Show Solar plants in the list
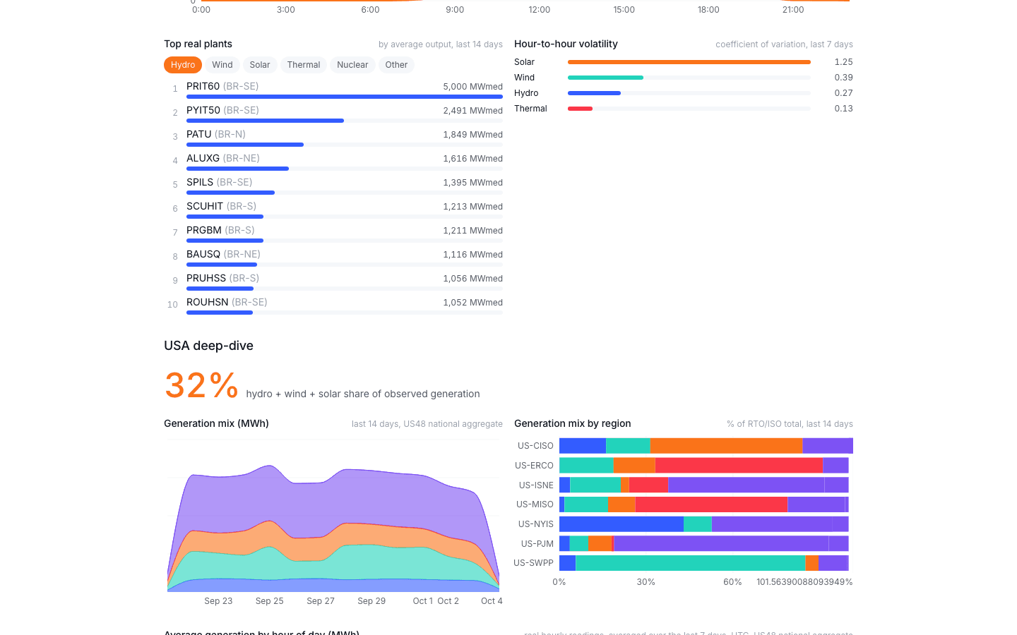 260,65
